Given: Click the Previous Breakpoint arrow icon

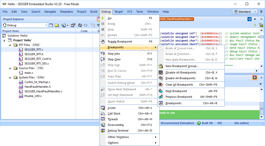Looking at the screenshot, I should pyautogui.click(x=161, y=97).
